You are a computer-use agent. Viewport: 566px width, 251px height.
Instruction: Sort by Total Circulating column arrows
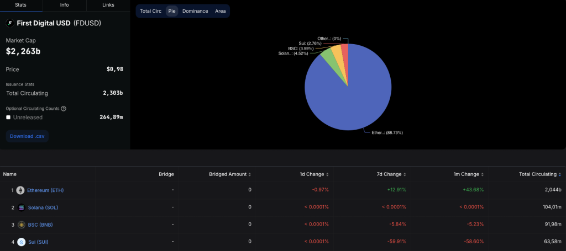560,174
